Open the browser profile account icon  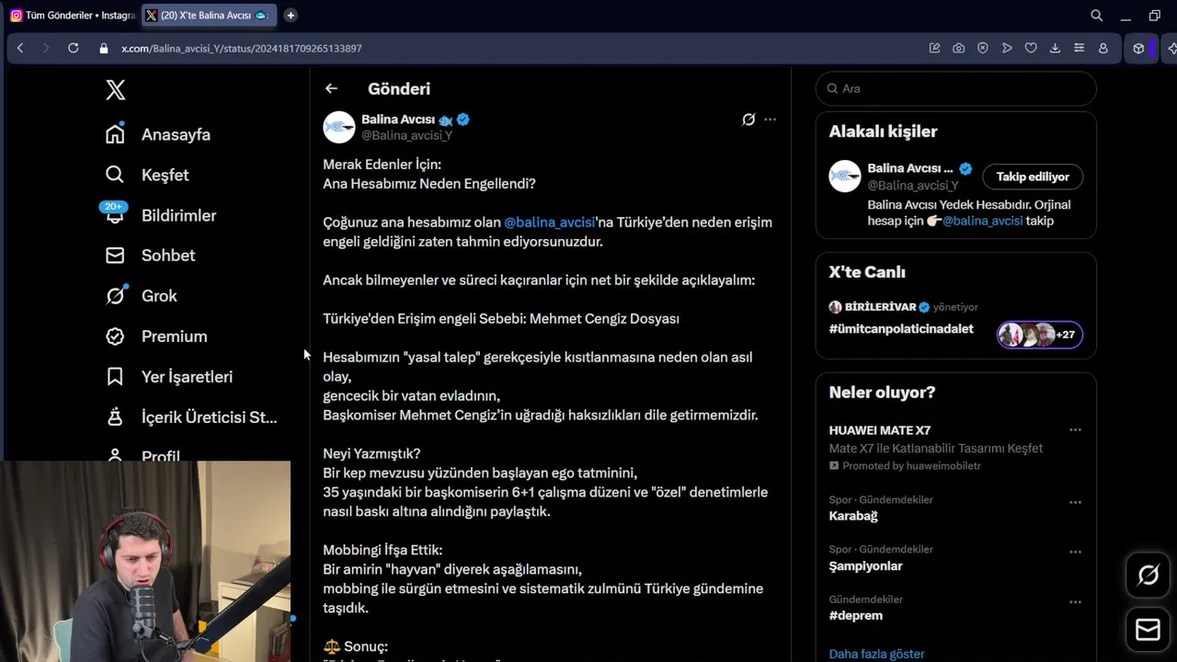(x=1103, y=48)
